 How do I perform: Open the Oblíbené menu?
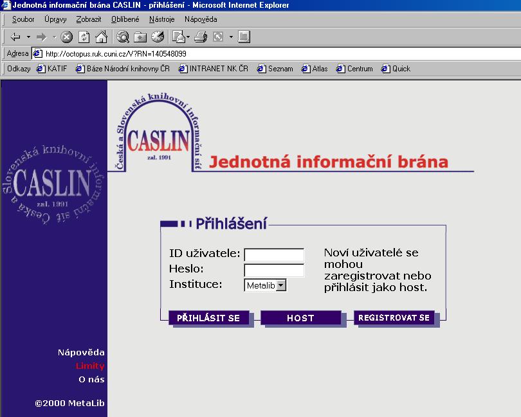click(125, 19)
